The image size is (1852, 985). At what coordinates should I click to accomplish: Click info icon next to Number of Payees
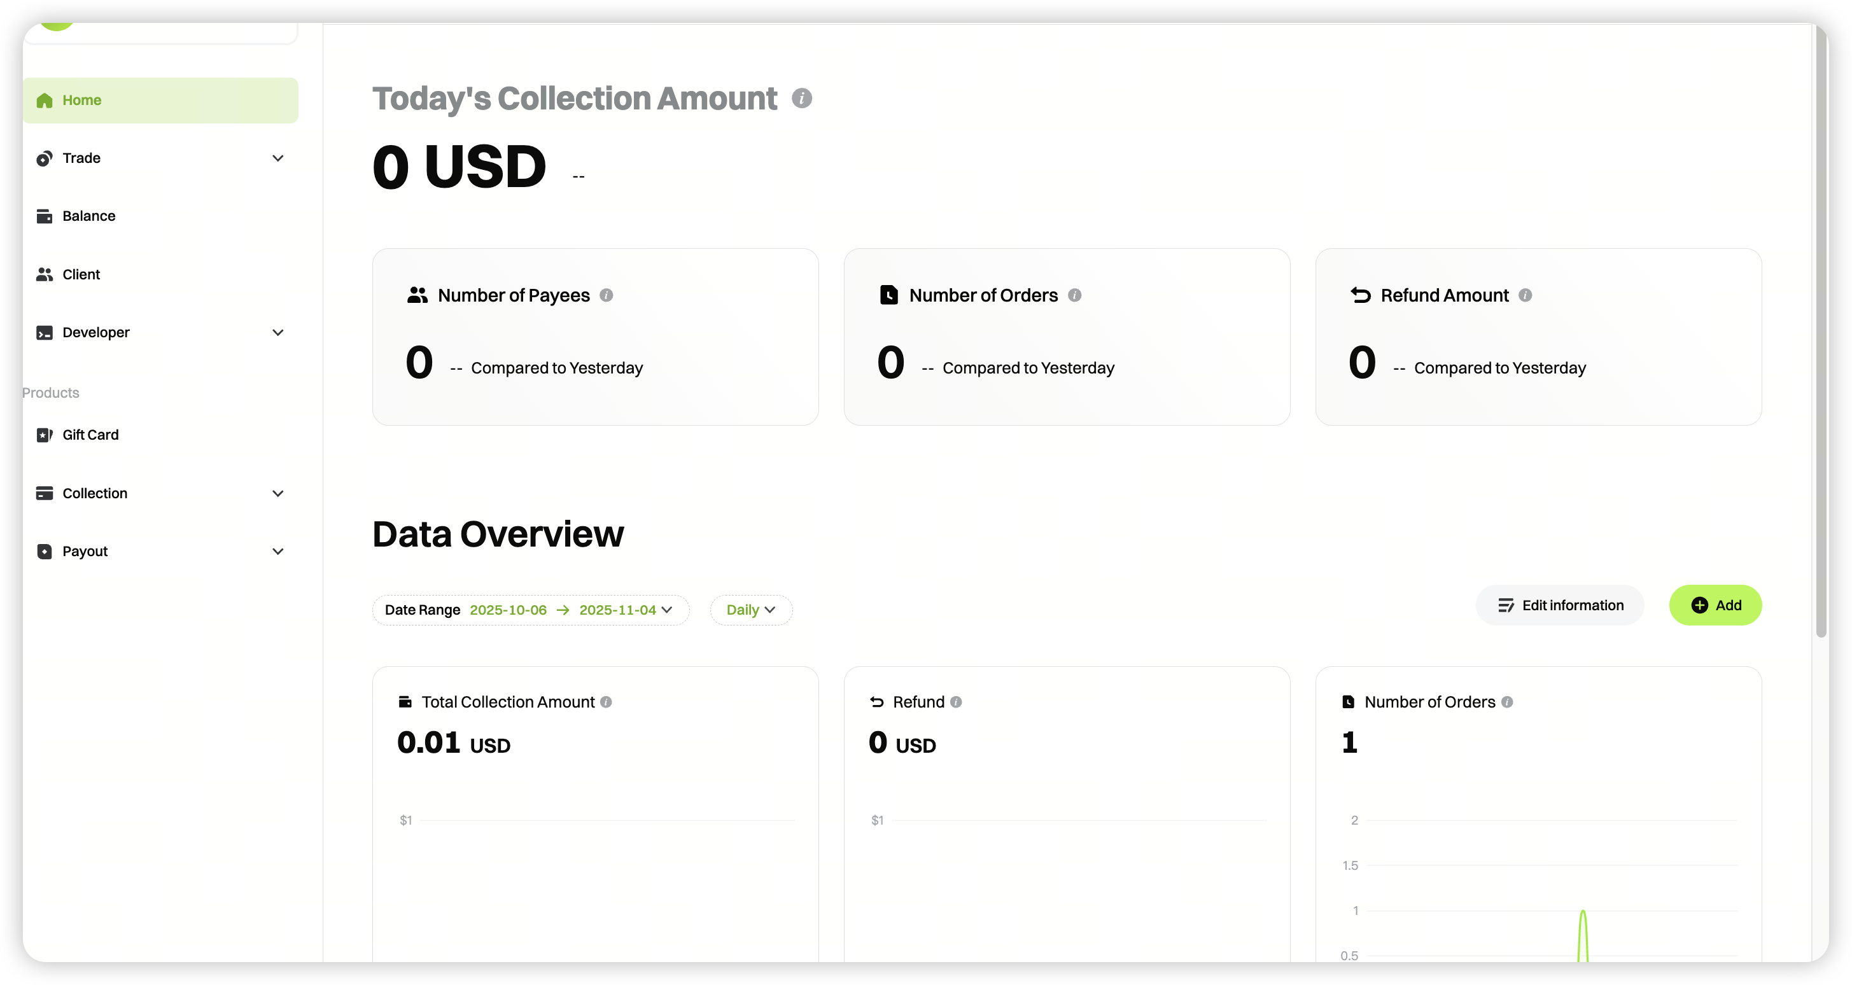[606, 295]
